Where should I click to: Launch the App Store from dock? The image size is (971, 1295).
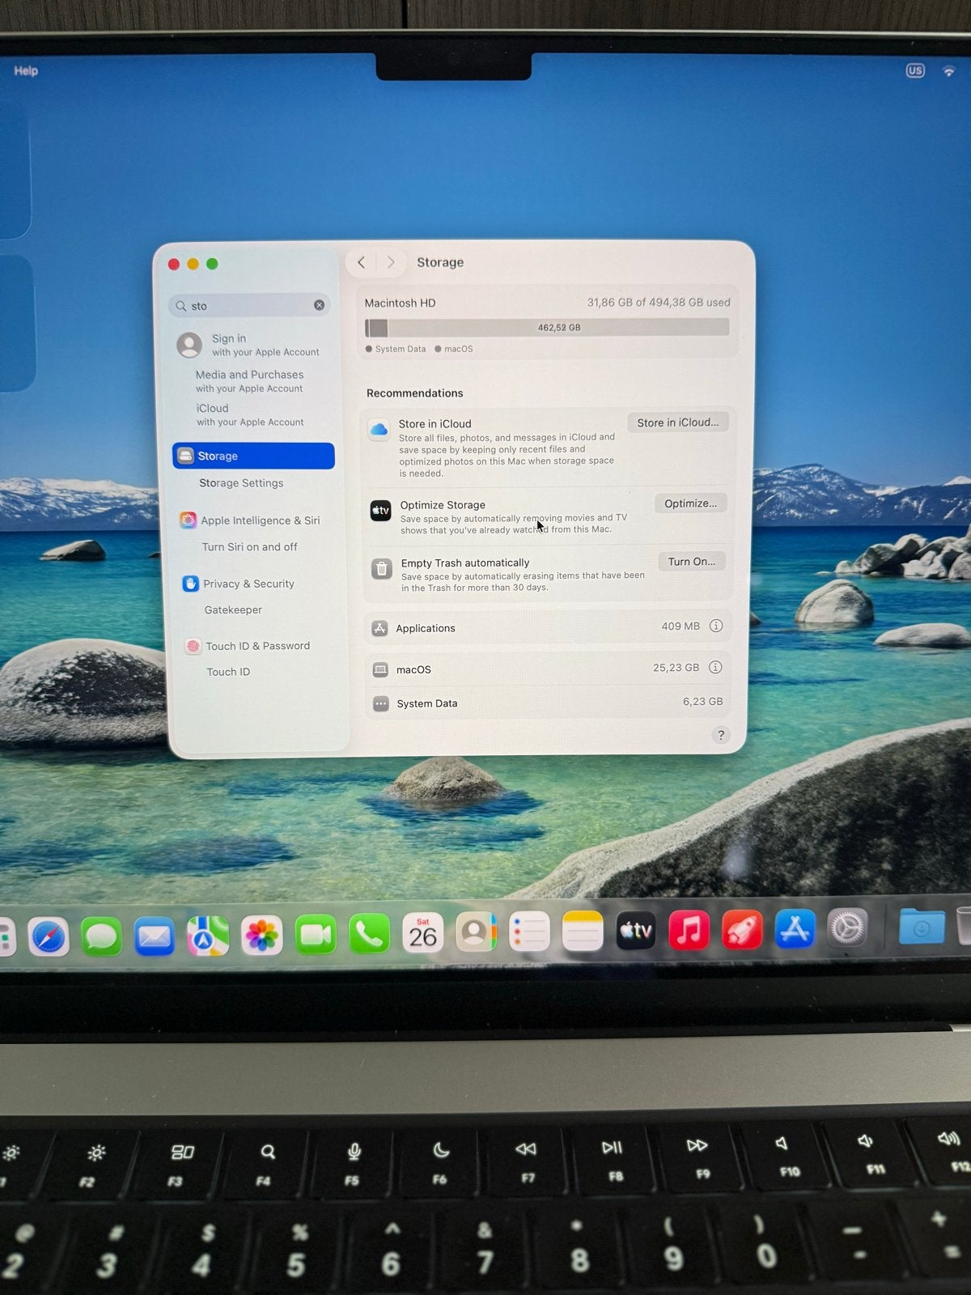(x=795, y=928)
